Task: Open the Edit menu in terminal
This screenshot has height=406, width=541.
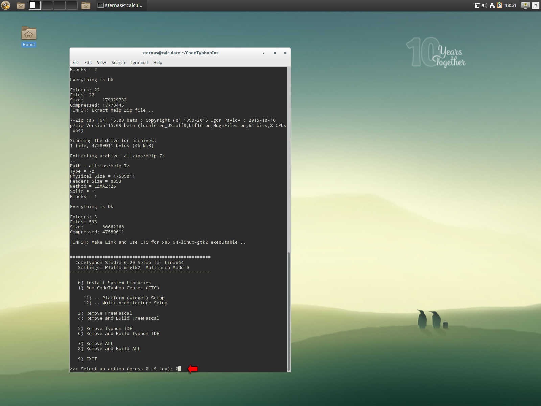Action: click(x=88, y=62)
